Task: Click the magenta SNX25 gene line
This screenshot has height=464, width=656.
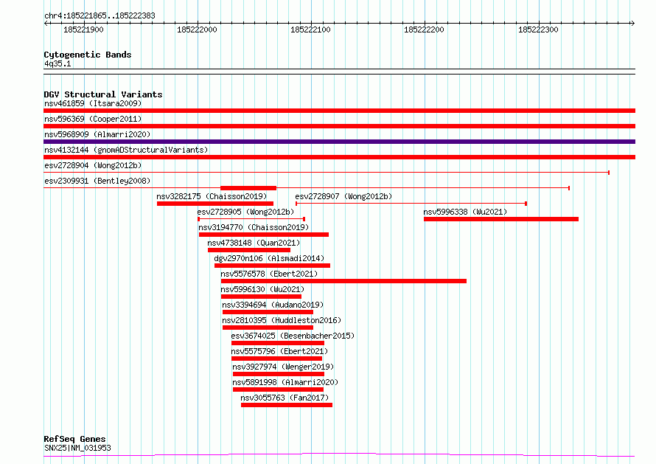Action: 339,454
